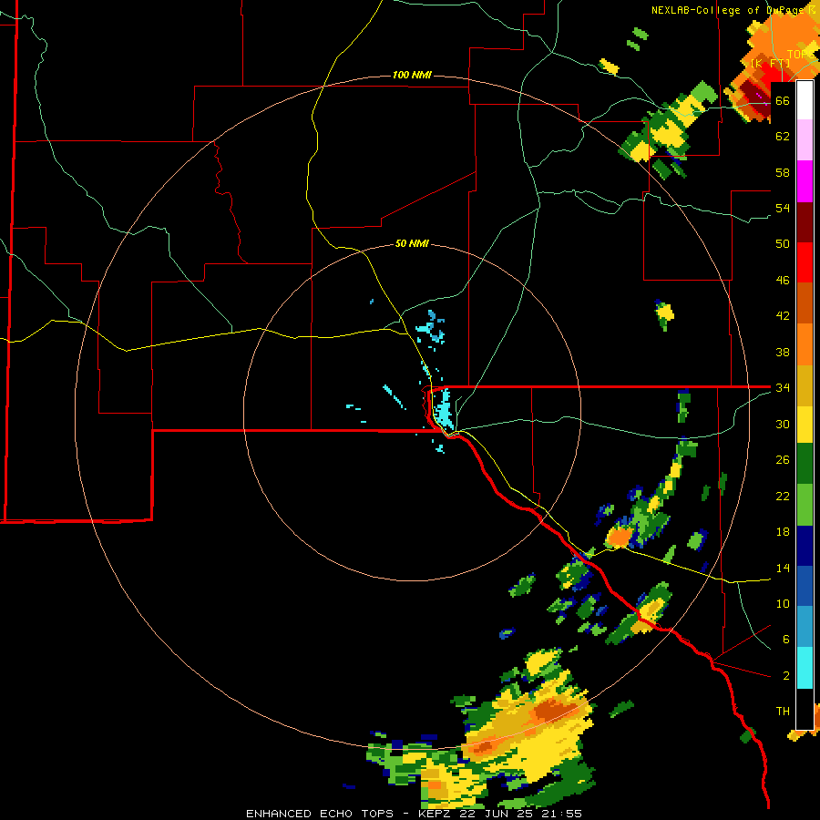Click the "50 NMI" range ring label
The image size is (820, 820).
pyautogui.click(x=412, y=243)
